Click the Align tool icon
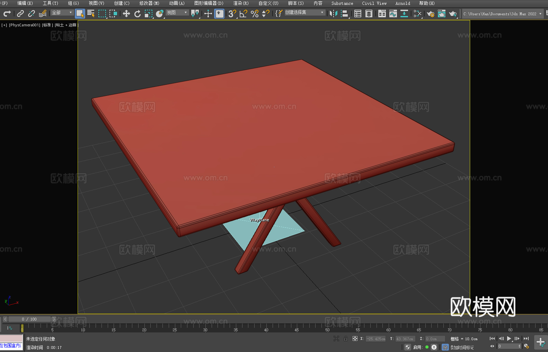Image resolution: width=548 pixels, height=352 pixels. tap(345, 13)
